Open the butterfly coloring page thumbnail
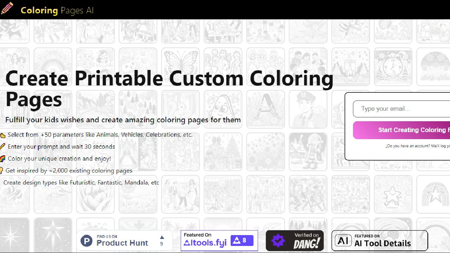The width and height of the screenshot is (450, 253). click(x=180, y=66)
